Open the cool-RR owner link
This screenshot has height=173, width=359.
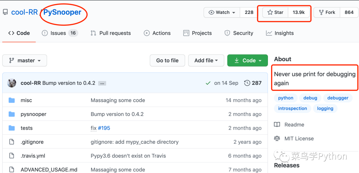[25, 12]
